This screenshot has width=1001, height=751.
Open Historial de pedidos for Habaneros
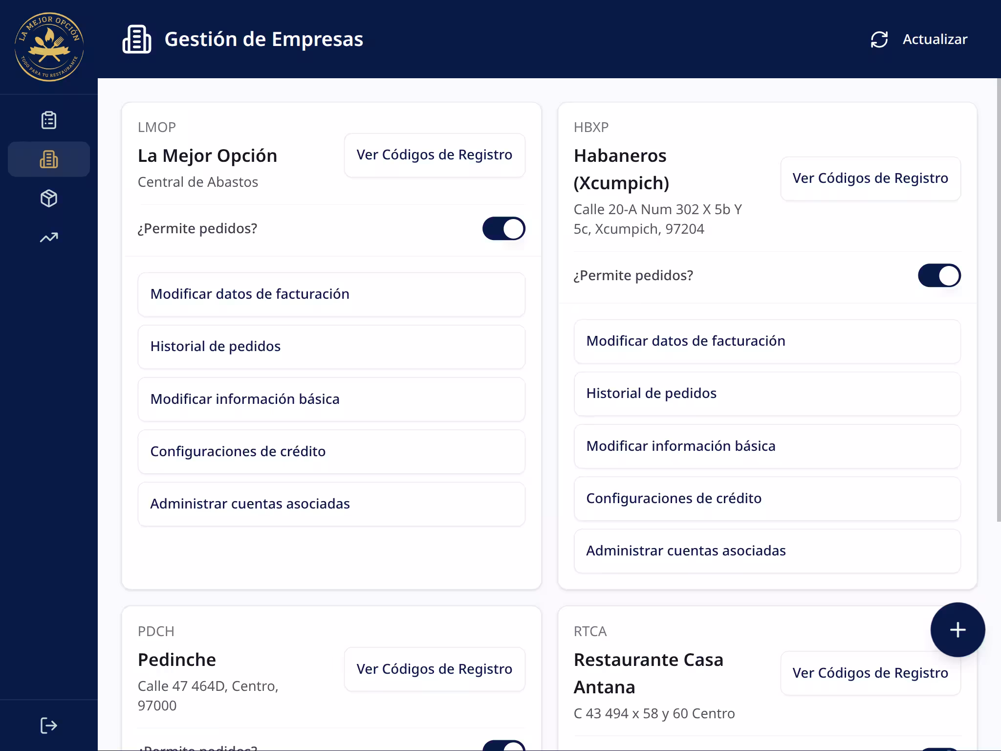click(766, 393)
